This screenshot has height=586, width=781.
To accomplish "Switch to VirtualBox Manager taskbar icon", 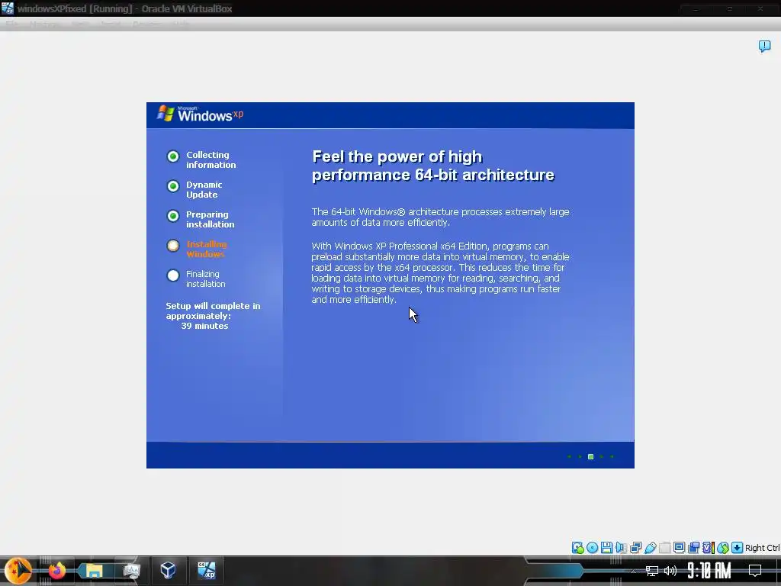I will click(x=168, y=570).
